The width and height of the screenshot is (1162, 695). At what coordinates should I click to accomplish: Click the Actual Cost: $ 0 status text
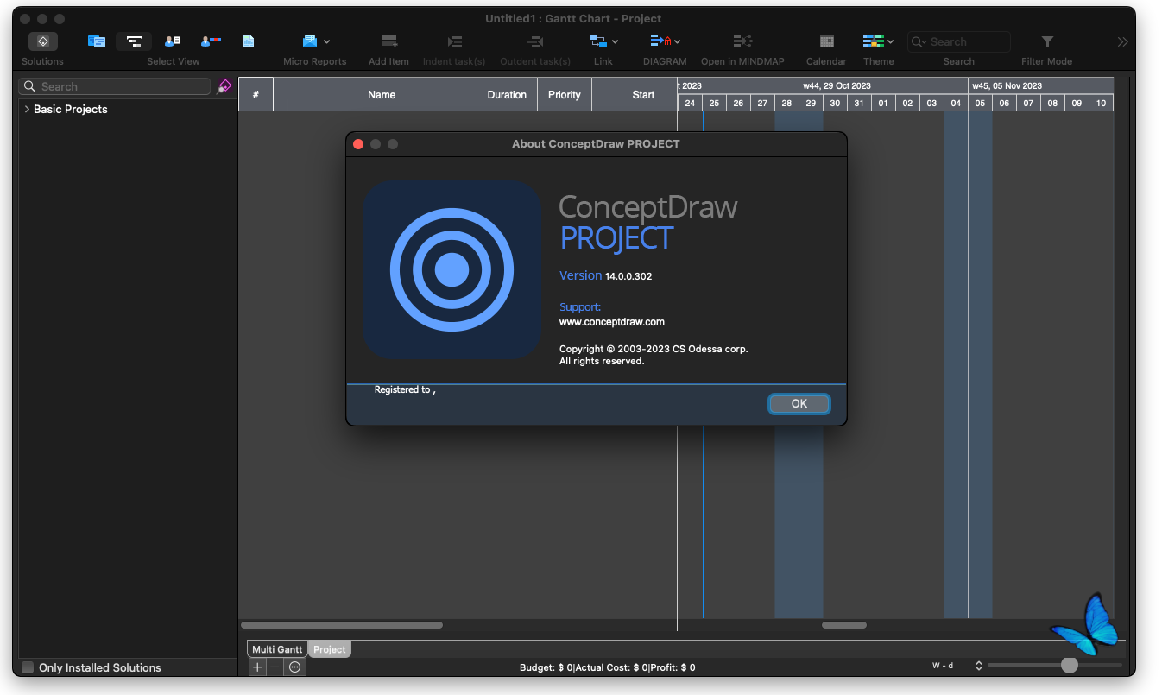coord(610,667)
